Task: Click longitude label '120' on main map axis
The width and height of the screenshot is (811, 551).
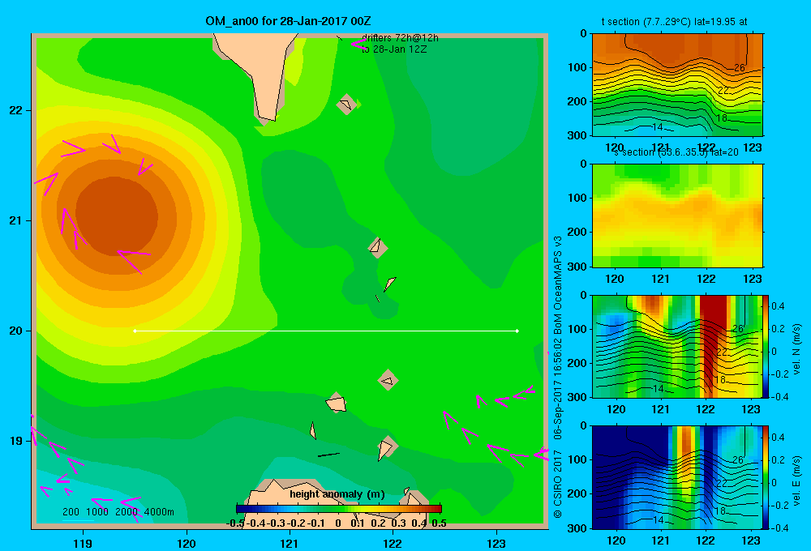Action: pos(187,544)
